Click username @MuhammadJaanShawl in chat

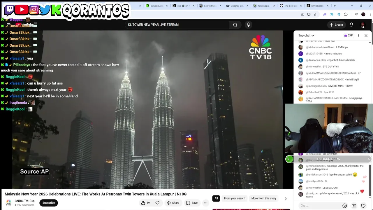pyautogui.click(x=320, y=47)
